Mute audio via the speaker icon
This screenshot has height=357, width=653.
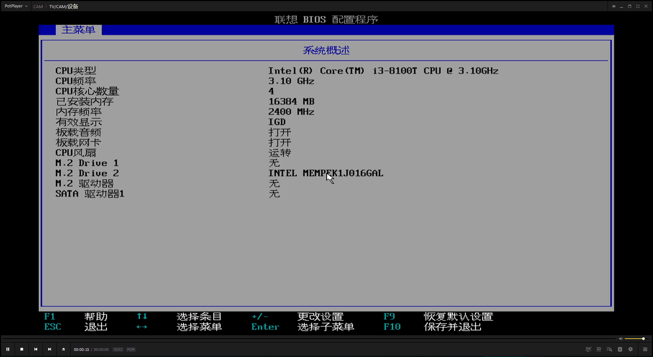click(621, 339)
